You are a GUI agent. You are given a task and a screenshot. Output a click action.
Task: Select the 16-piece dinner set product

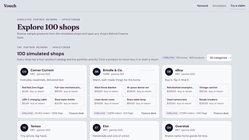(141, 89)
